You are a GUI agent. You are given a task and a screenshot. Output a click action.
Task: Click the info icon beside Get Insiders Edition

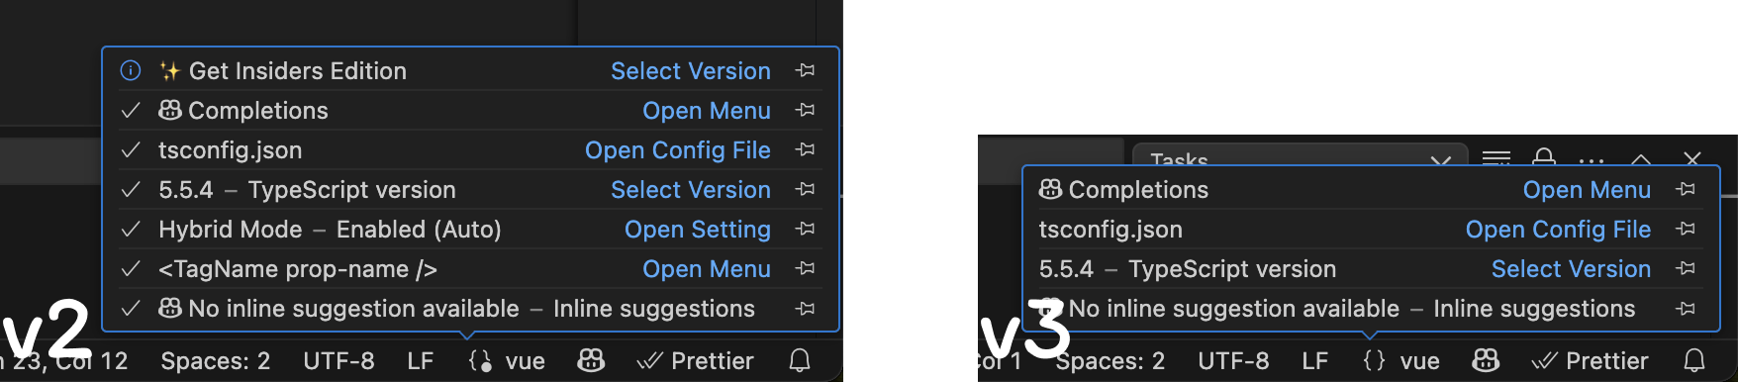click(x=131, y=70)
